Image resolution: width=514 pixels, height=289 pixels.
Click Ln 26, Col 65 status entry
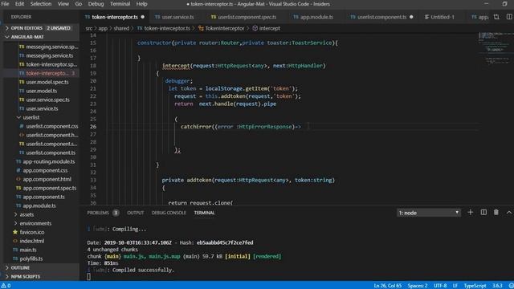[387, 286]
